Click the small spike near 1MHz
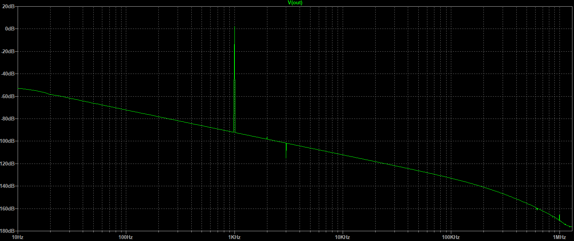The image size is (574, 241). (x=559, y=218)
